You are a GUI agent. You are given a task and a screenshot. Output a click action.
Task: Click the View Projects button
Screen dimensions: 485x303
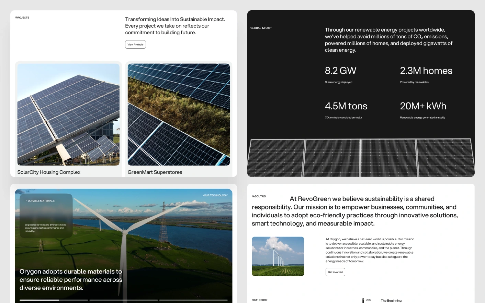135,45
